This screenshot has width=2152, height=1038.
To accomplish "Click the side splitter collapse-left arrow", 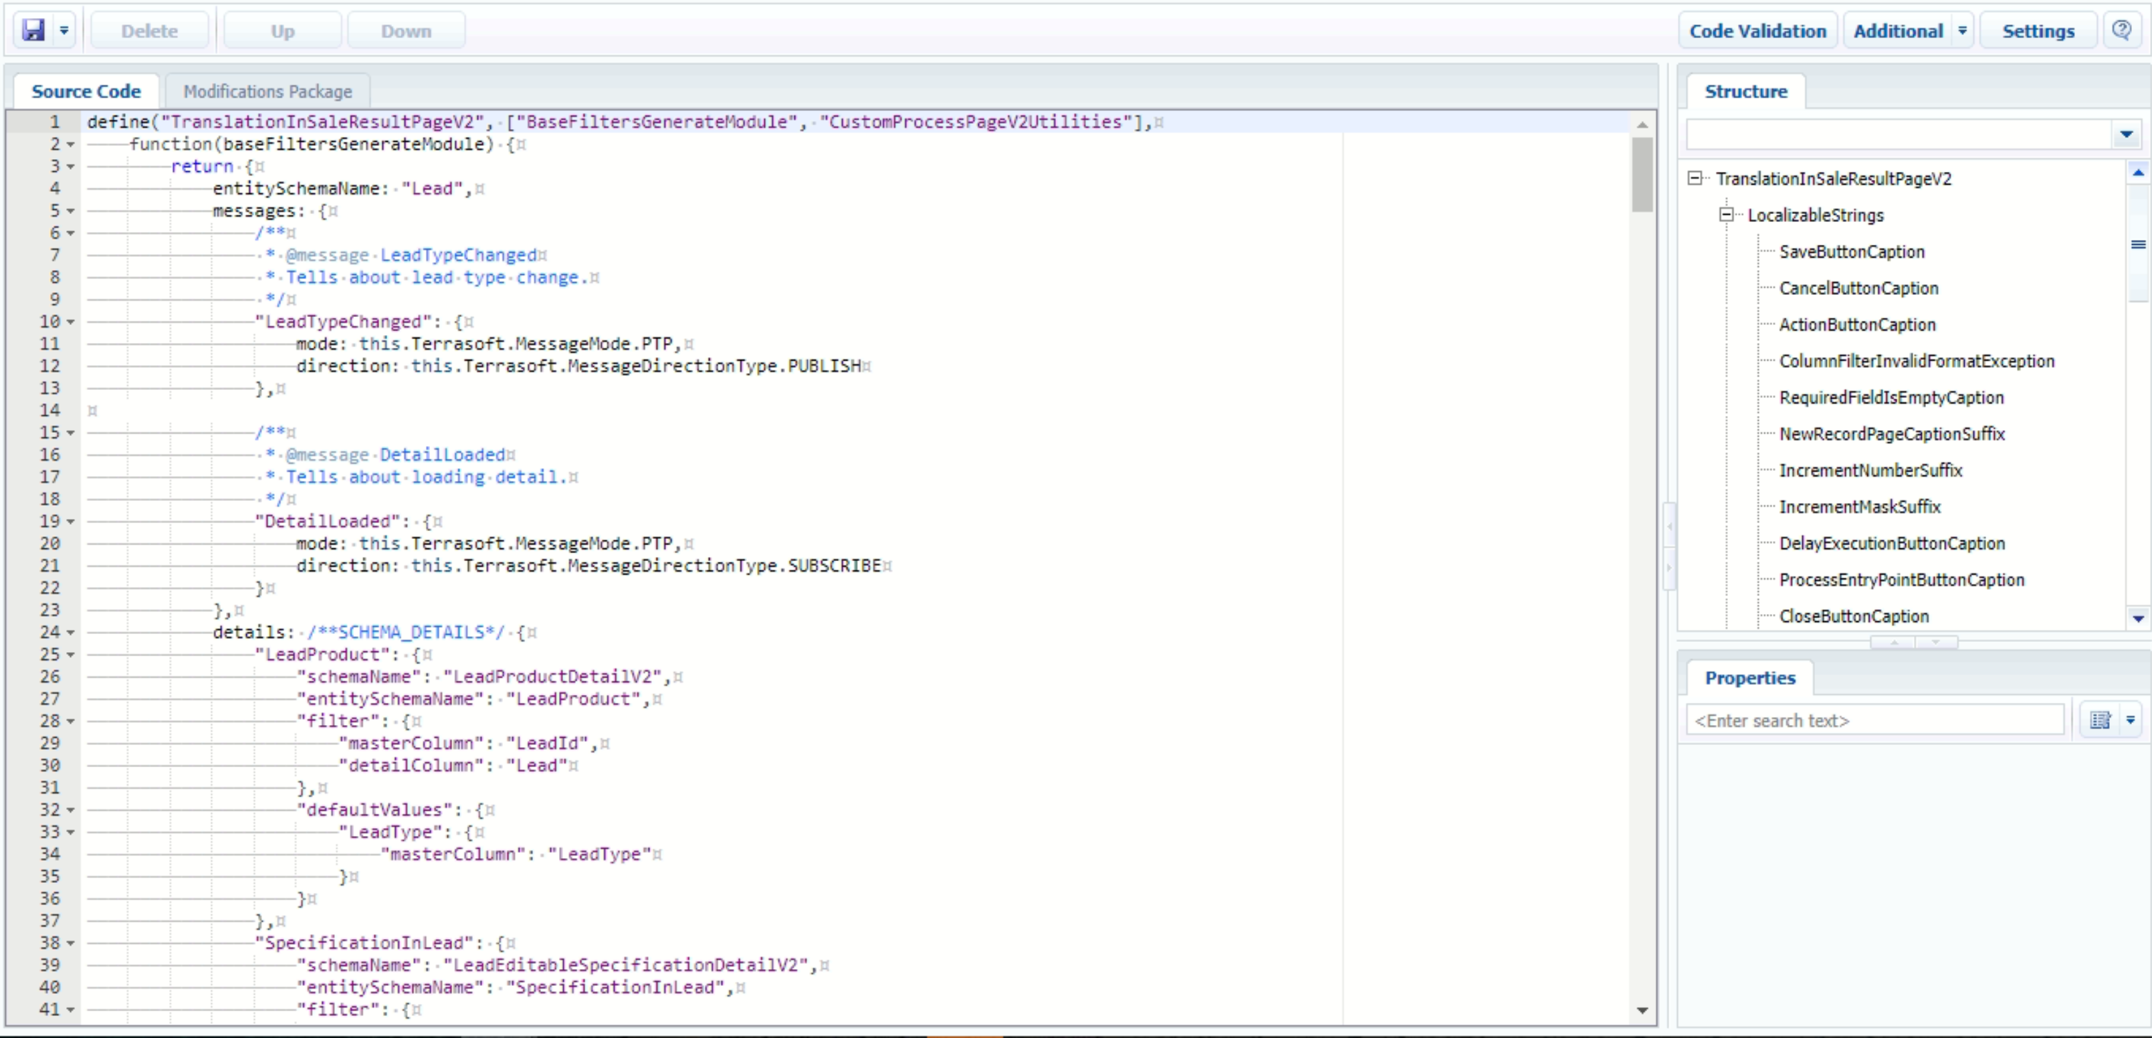I will click(x=1669, y=526).
